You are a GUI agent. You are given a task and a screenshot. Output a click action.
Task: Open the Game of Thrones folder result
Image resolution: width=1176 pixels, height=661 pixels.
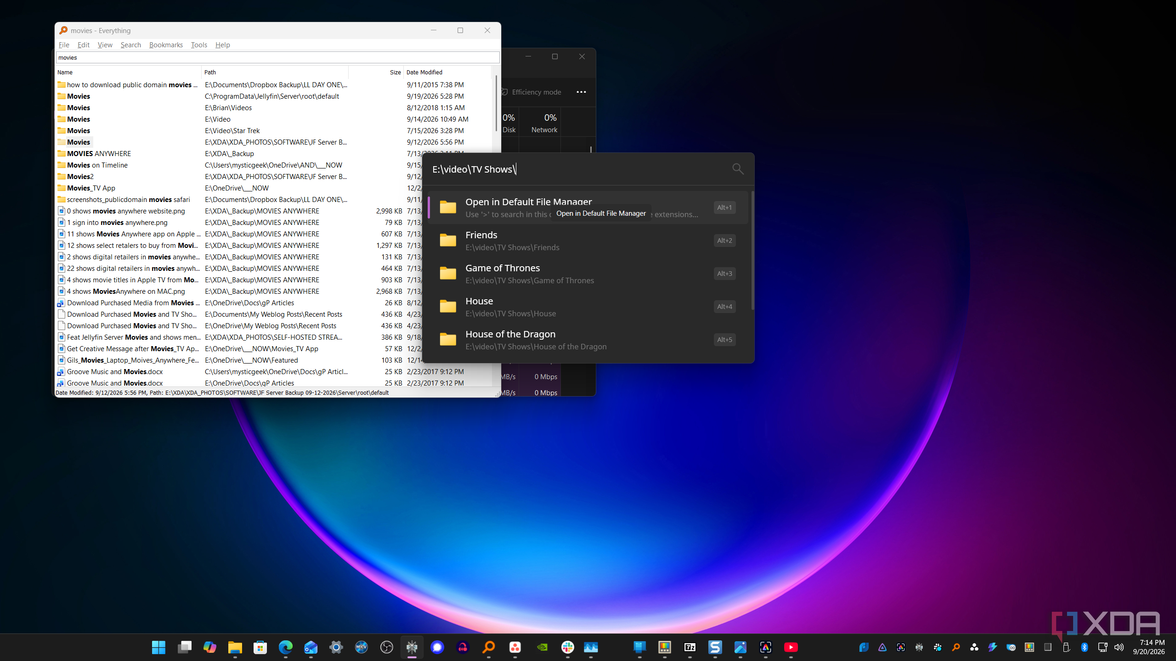coord(588,274)
